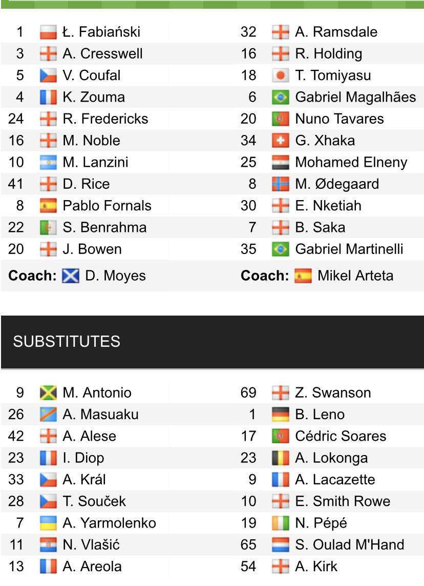Click the Norway flag beside M. Ødegaard
424x586 pixels.
pos(281,184)
